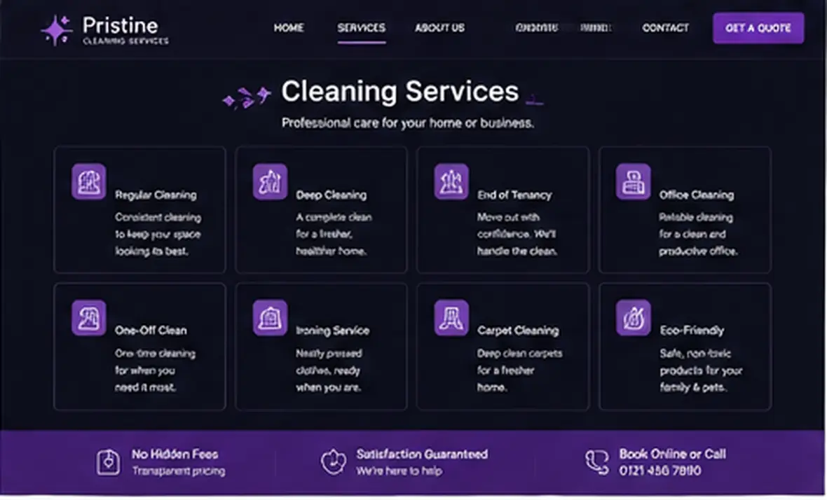Click the Eco-Friendly leaf icon
Screen dimensions: 827x500
coord(634,318)
